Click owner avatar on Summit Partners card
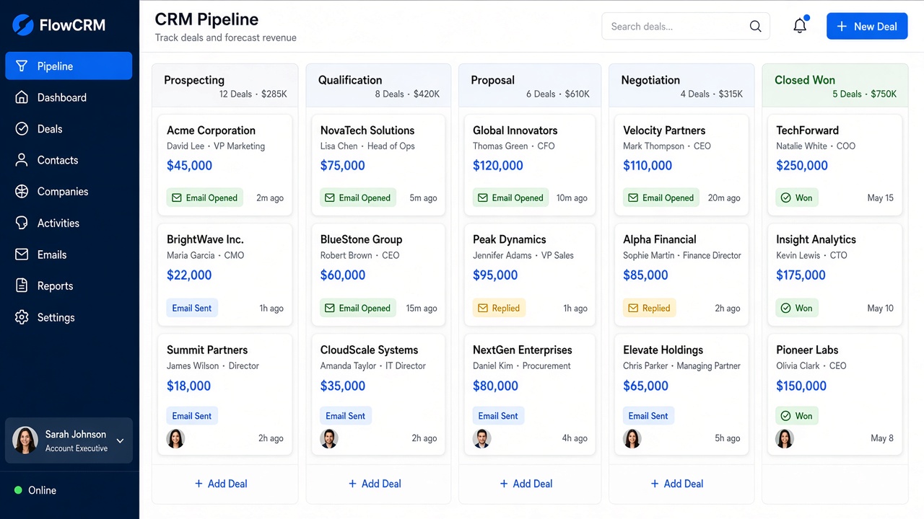Viewport: 924px width, 519px height. [175, 438]
